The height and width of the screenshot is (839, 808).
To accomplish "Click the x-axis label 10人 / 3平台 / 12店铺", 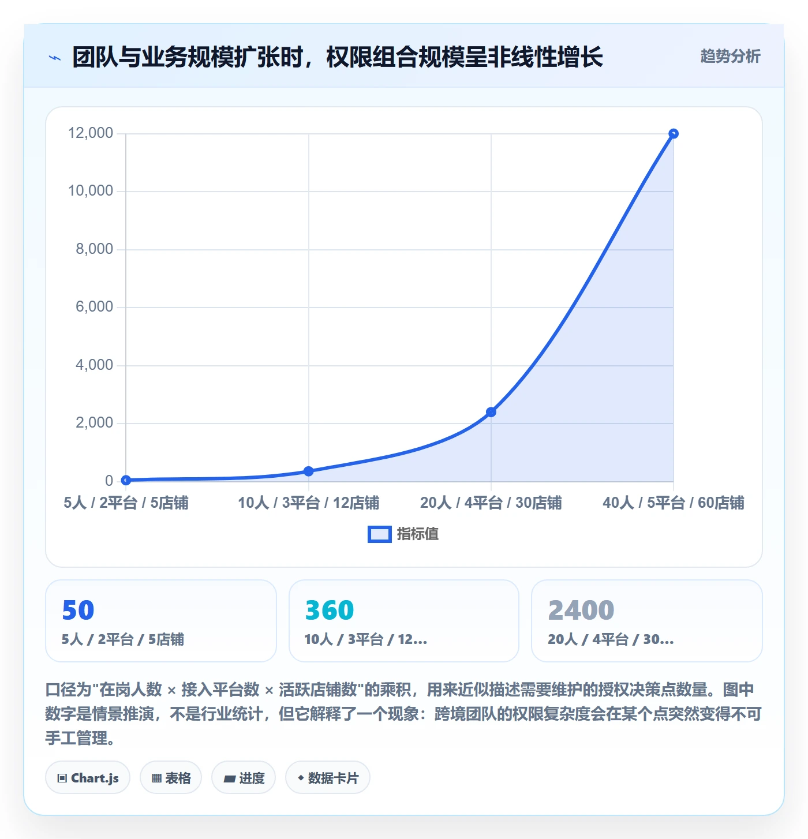I will coord(309,503).
